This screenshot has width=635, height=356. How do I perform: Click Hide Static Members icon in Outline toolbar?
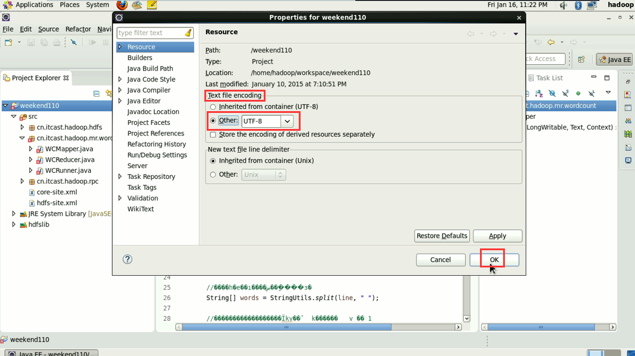pyautogui.click(x=566, y=93)
